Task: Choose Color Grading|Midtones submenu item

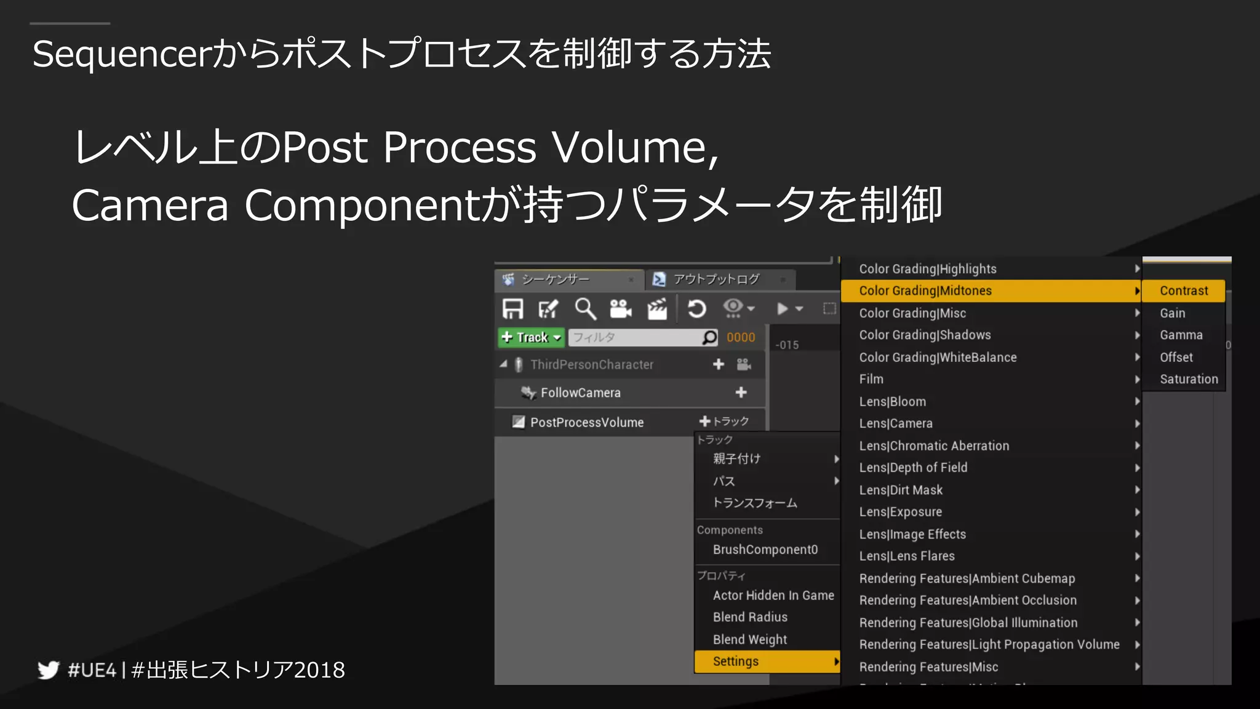Action: click(925, 291)
